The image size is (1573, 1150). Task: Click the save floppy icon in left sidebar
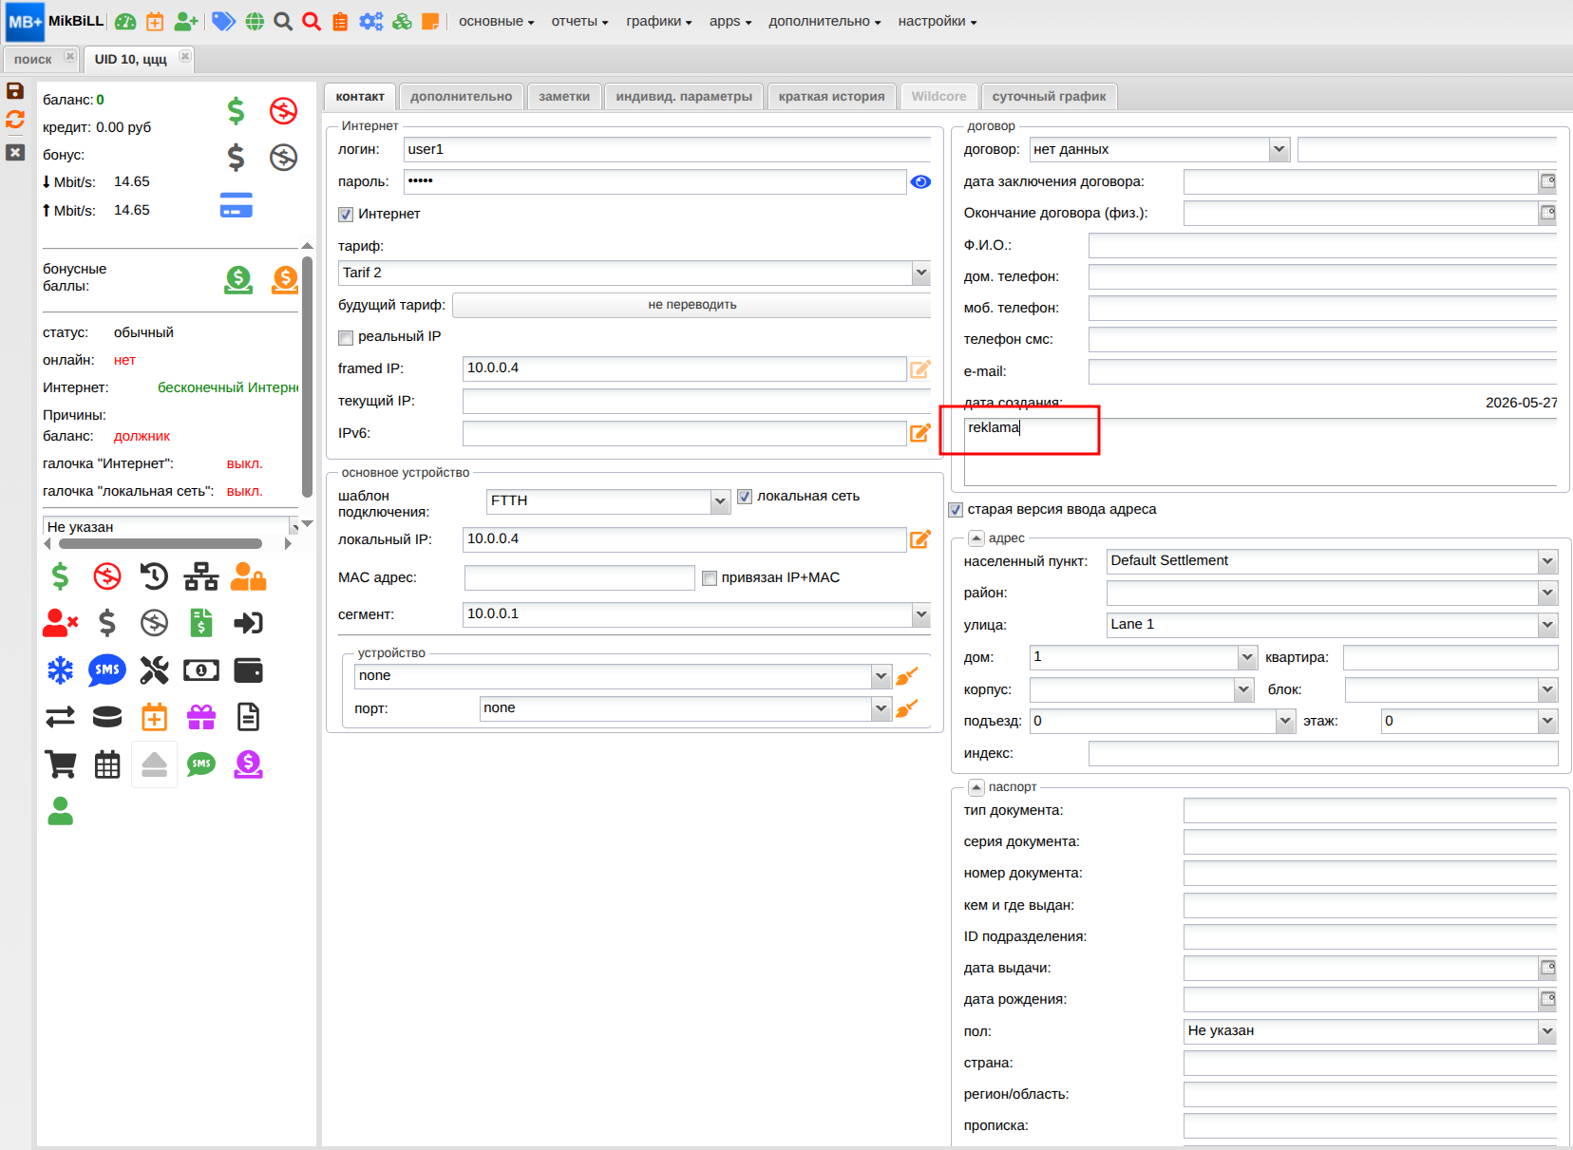(x=15, y=91)
